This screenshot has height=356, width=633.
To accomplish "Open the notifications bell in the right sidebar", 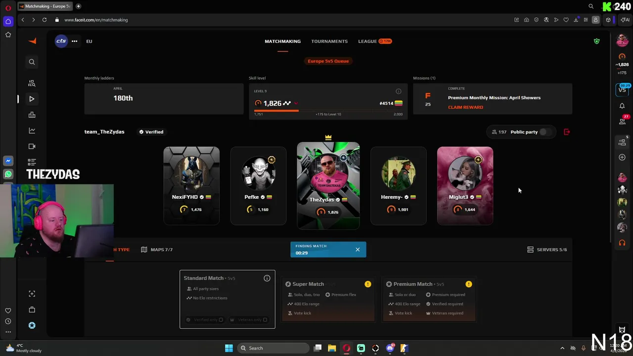I will tap(622, 106).
